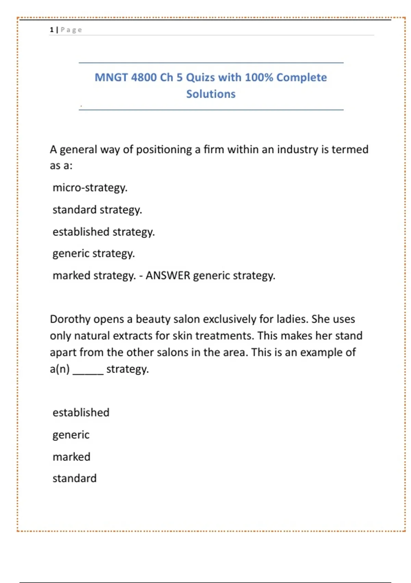411x583 pixels.
Task: Choose the "established strategy." answer option
Action: [x=103, y=232]
